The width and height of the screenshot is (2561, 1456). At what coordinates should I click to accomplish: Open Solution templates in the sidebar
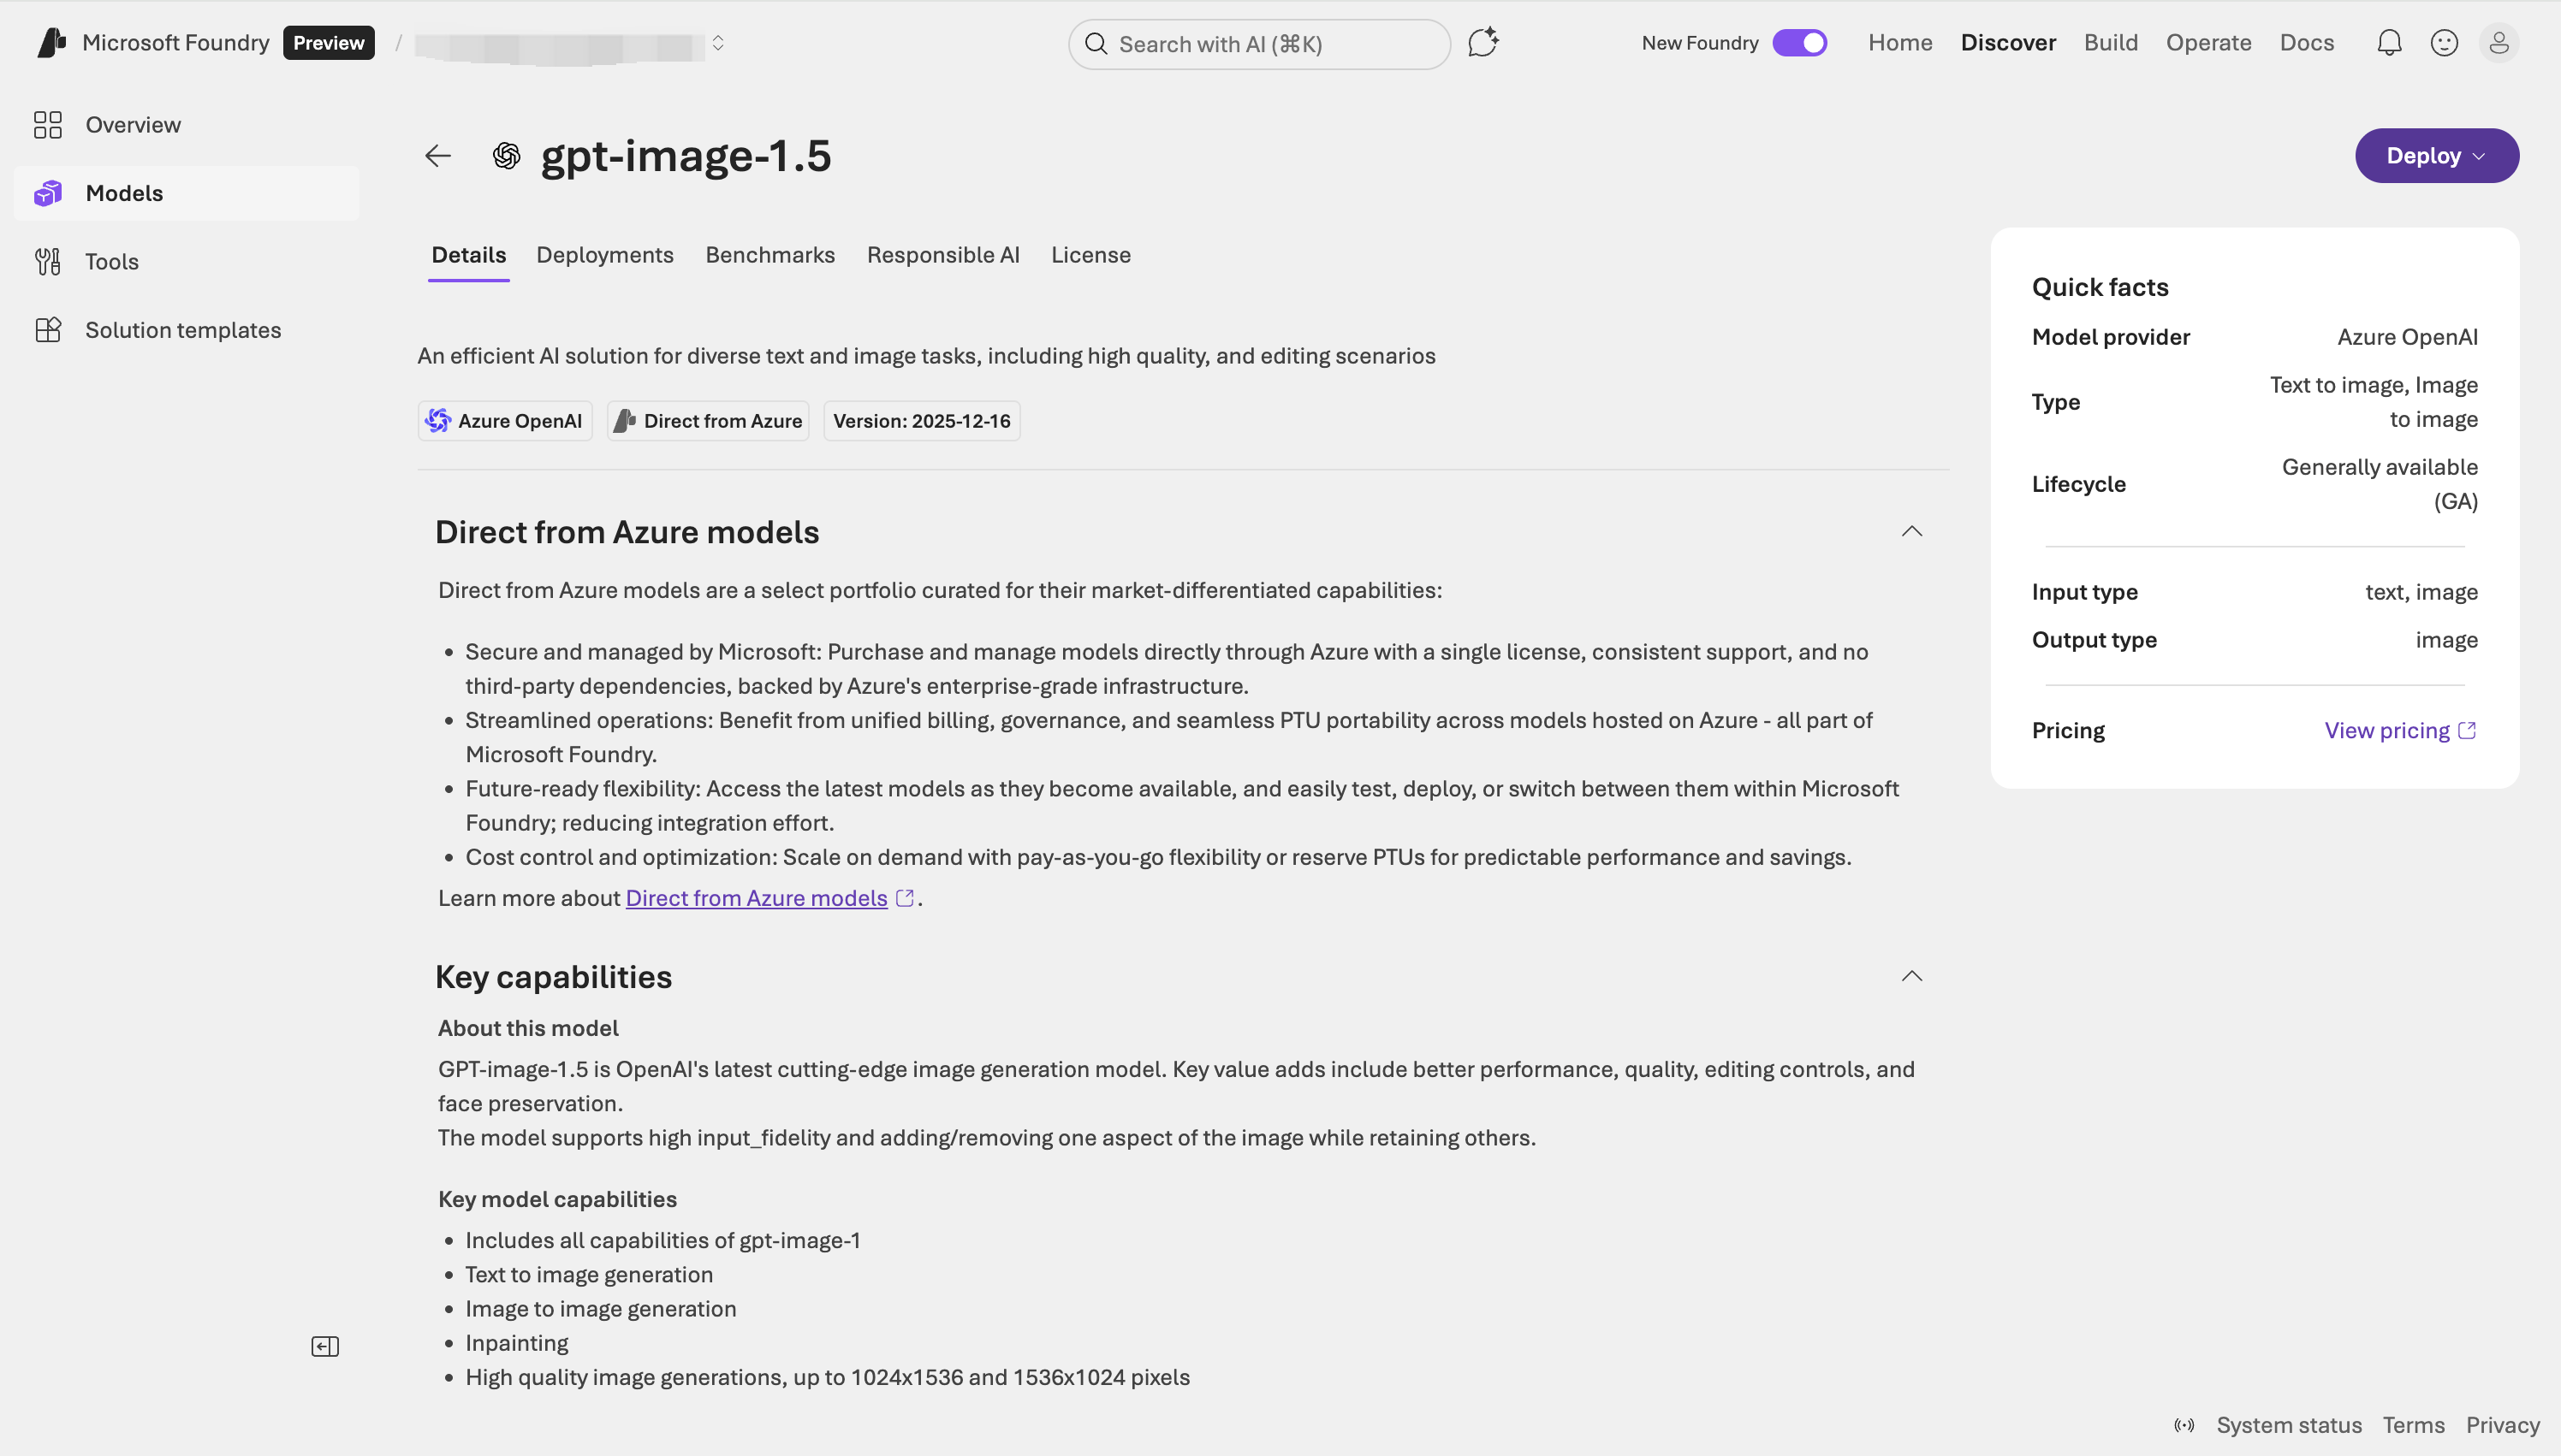[x=182, y=329]
